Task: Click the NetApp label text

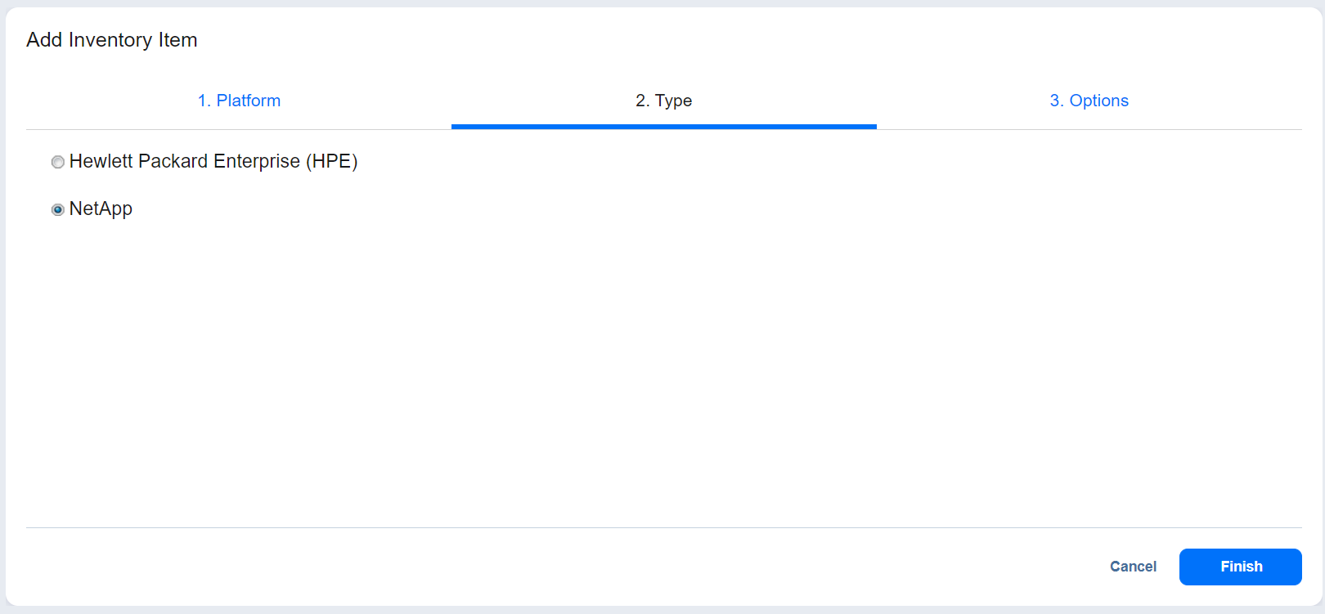Action: 101,208
